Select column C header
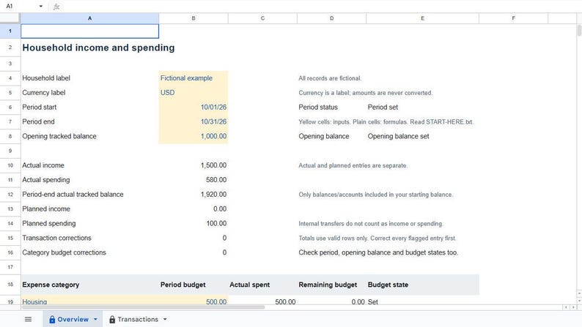Image resolution: width=582 pixels, height=327 pixels. pos(262,18)
